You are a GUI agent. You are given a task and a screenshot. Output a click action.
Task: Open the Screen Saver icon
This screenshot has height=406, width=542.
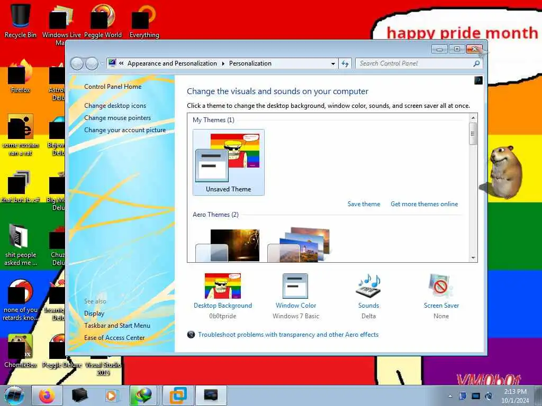click(441, 286)
